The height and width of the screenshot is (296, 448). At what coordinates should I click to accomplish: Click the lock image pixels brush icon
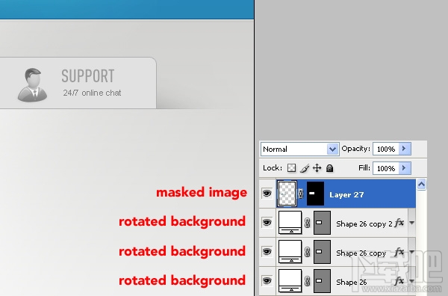(x=305, y=168)
